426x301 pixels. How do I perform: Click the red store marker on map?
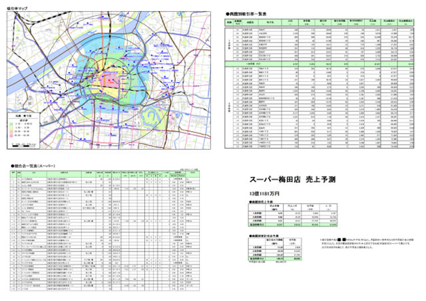(x=110, y=81)
